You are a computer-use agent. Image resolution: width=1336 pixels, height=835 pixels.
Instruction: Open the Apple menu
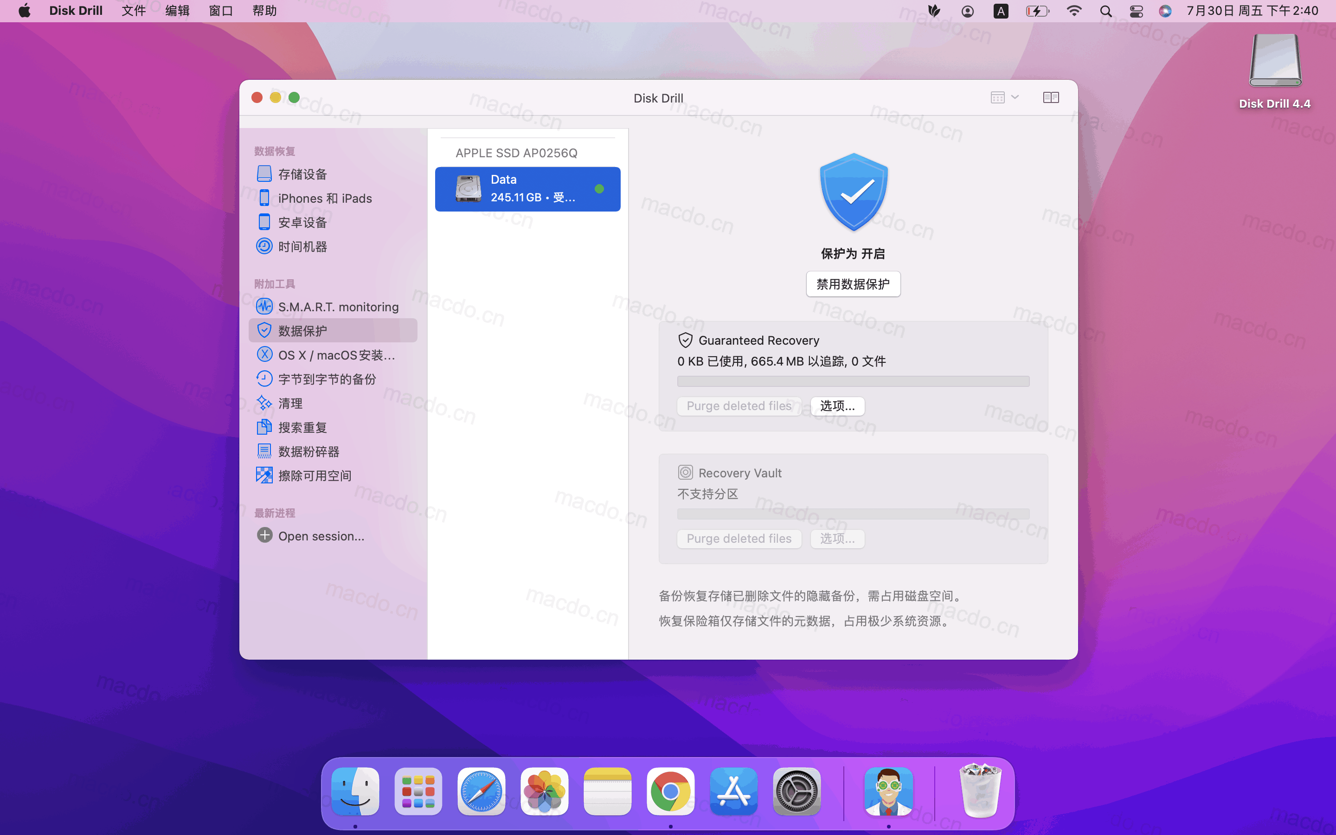click(24, 11)
